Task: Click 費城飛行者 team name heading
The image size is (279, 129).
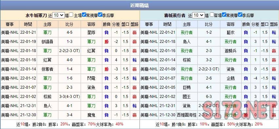Action: 175,15
